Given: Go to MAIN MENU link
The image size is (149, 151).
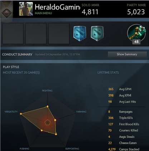Looking at the screenshot, I should tap(43, 13).
